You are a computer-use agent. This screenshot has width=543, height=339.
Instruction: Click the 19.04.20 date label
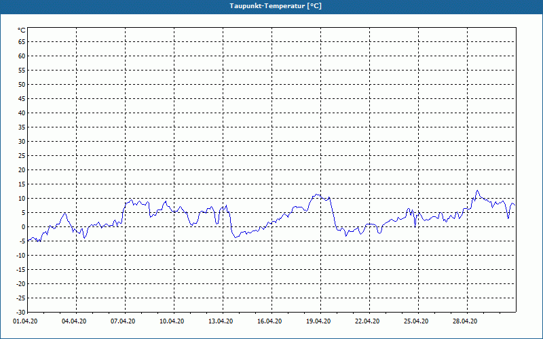(x=318, y=321)
